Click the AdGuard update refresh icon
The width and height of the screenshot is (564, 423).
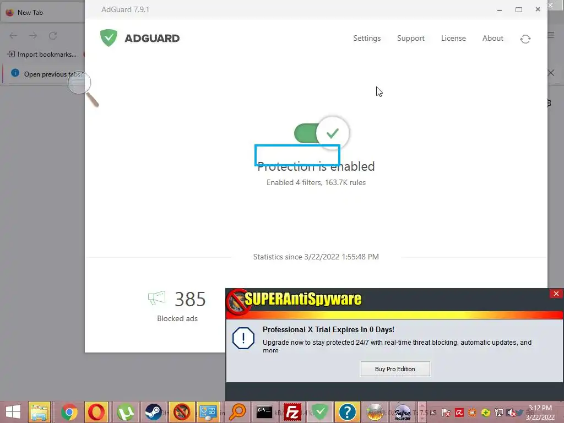click(525, 39)
